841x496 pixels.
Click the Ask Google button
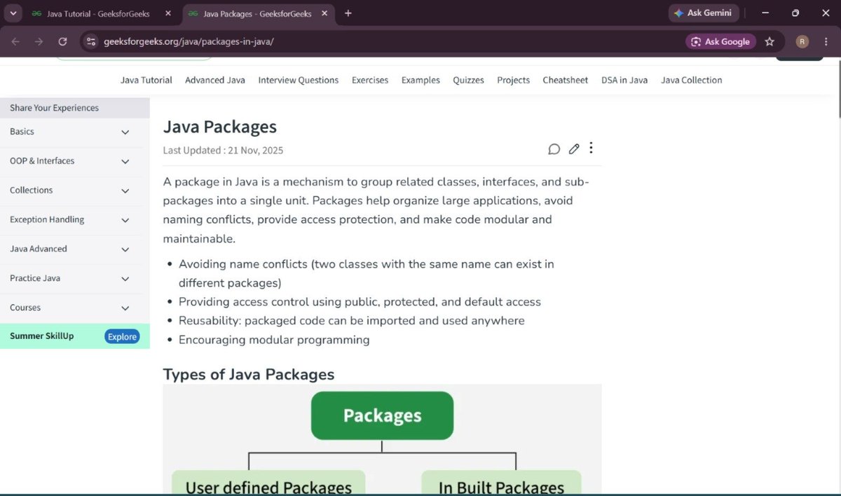point(720,41)
